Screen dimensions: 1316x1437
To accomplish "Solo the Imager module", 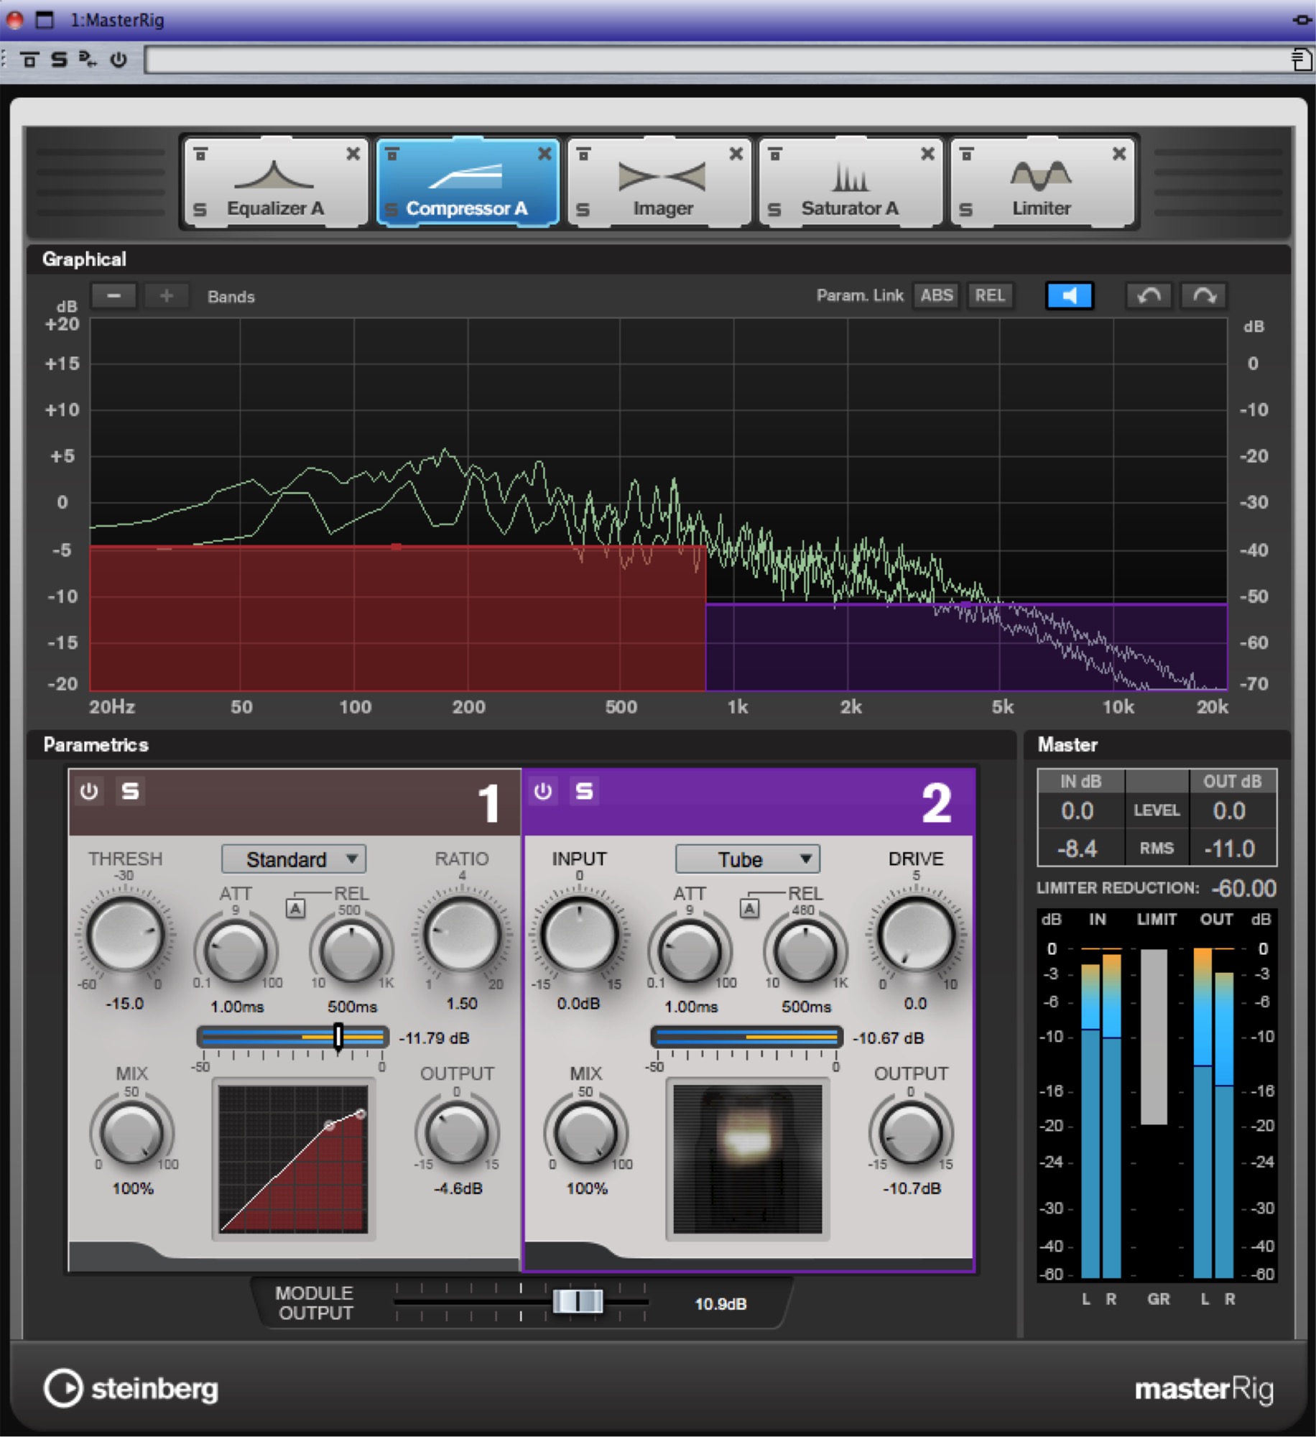I will click(583, 209).
